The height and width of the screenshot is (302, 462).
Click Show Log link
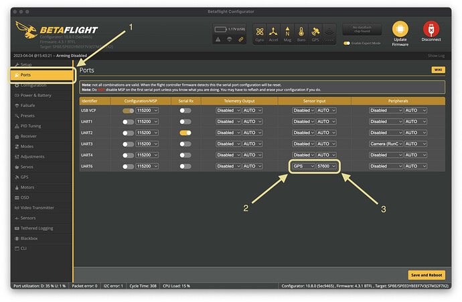pyautogui.click(x=436, y=56)
